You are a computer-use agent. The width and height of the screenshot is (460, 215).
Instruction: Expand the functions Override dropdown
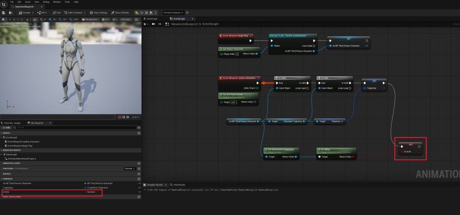point(129,168)
